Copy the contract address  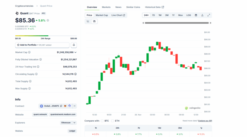pyautogui.click(x=61, y=106)
